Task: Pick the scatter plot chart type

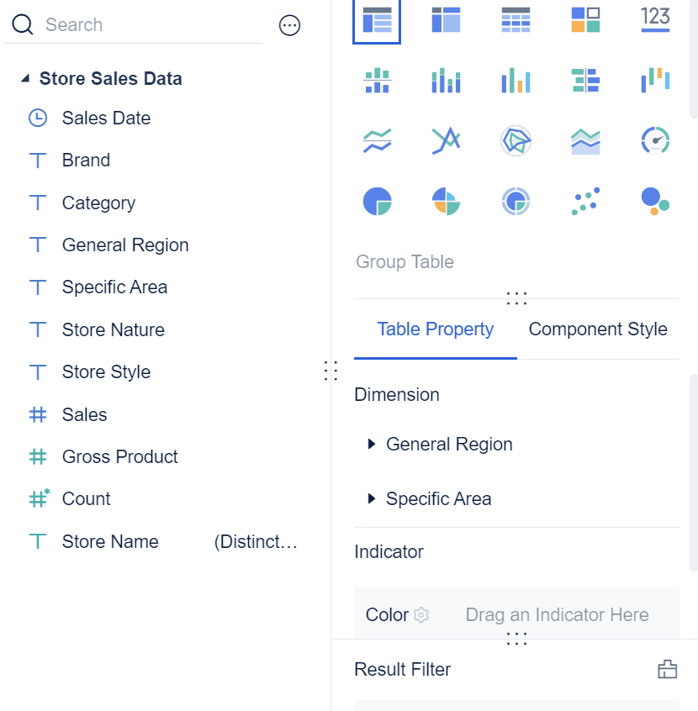Action: (x=585, y=201)
